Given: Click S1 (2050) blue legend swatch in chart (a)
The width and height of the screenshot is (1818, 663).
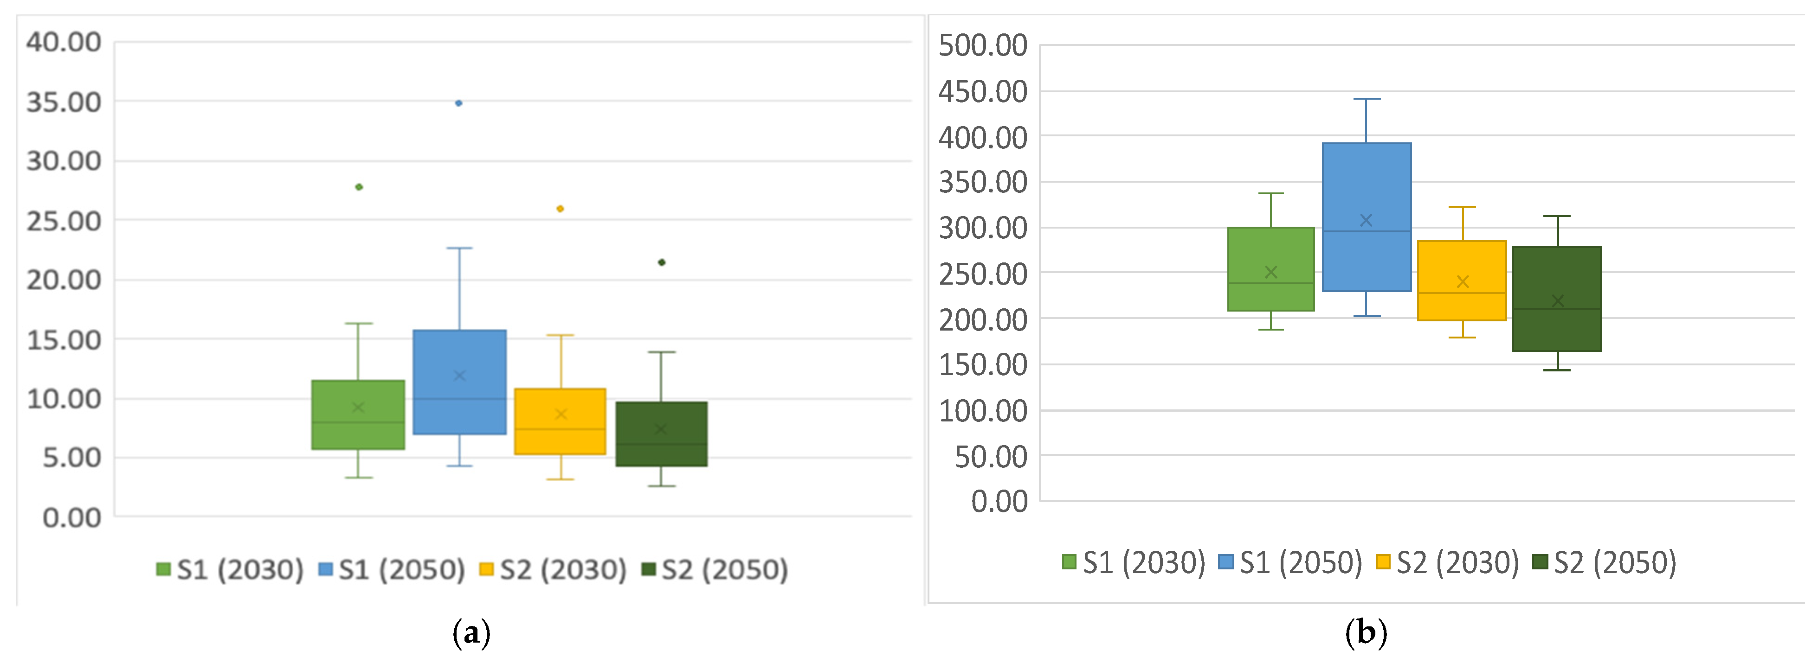Looking at the screenshot, I should 325,569.
